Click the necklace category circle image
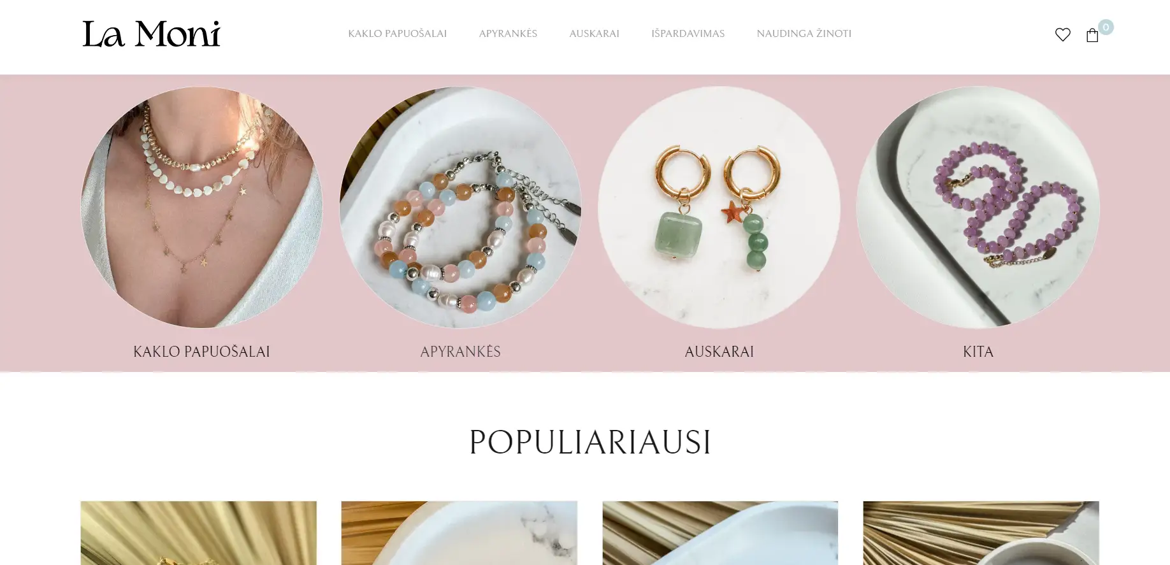This screenshot has height=565, width=1170. pos(201,207)
